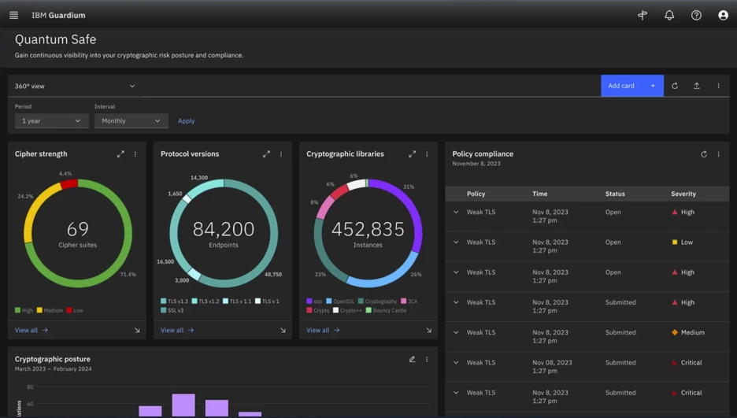Edit the Cryptographic posture card with the pencil icon
The image size is (737, 418).
413,359
